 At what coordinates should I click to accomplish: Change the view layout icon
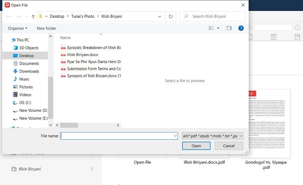[211, 28]
